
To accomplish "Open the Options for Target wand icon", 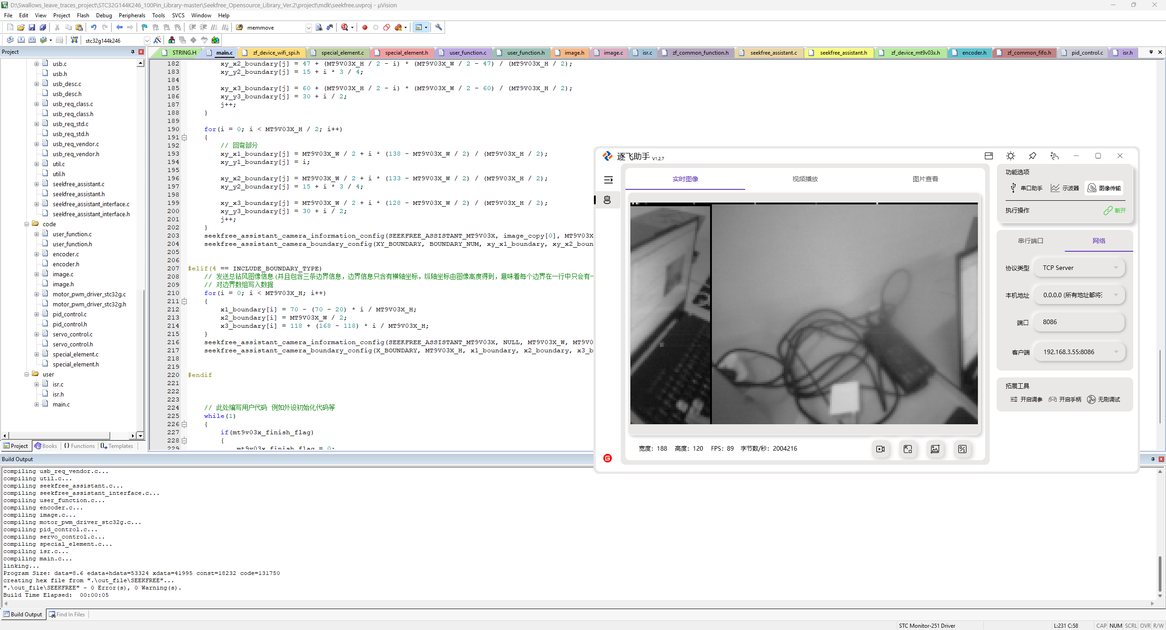I will (157, 40).
